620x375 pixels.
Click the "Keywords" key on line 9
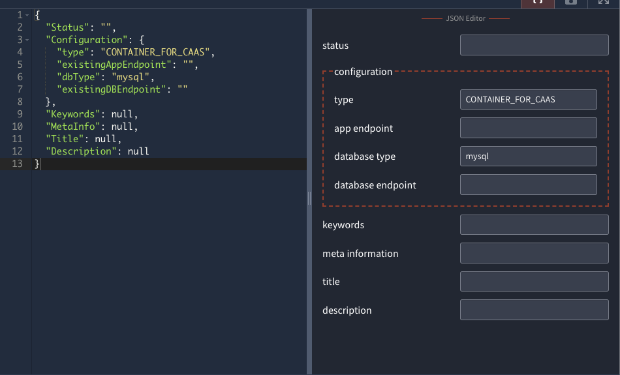tap(72, 114)
